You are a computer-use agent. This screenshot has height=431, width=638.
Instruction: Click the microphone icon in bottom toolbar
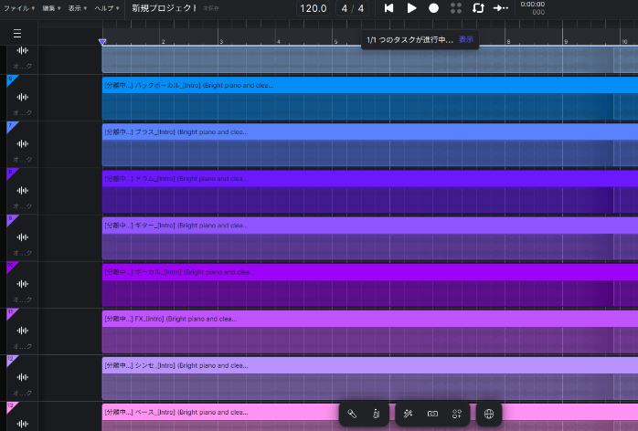[352, 415]
